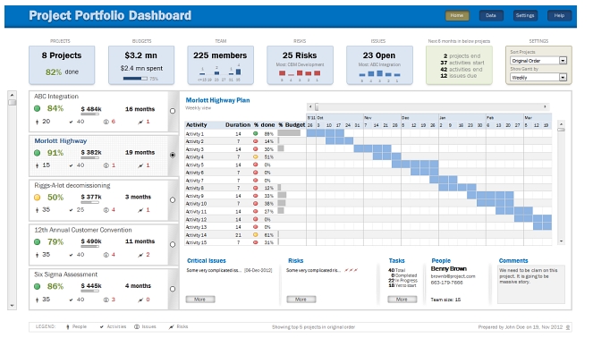
Task: Click the green status dot for Activity 1
Action: click(255, 133)
